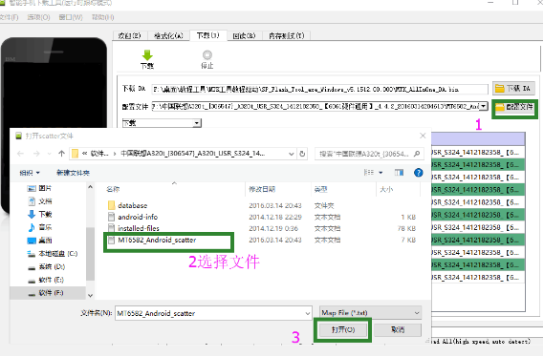The width and height of the screenshot is (544, 357).
Task: Go back in the file dialog
Action: tap(20, 154)
